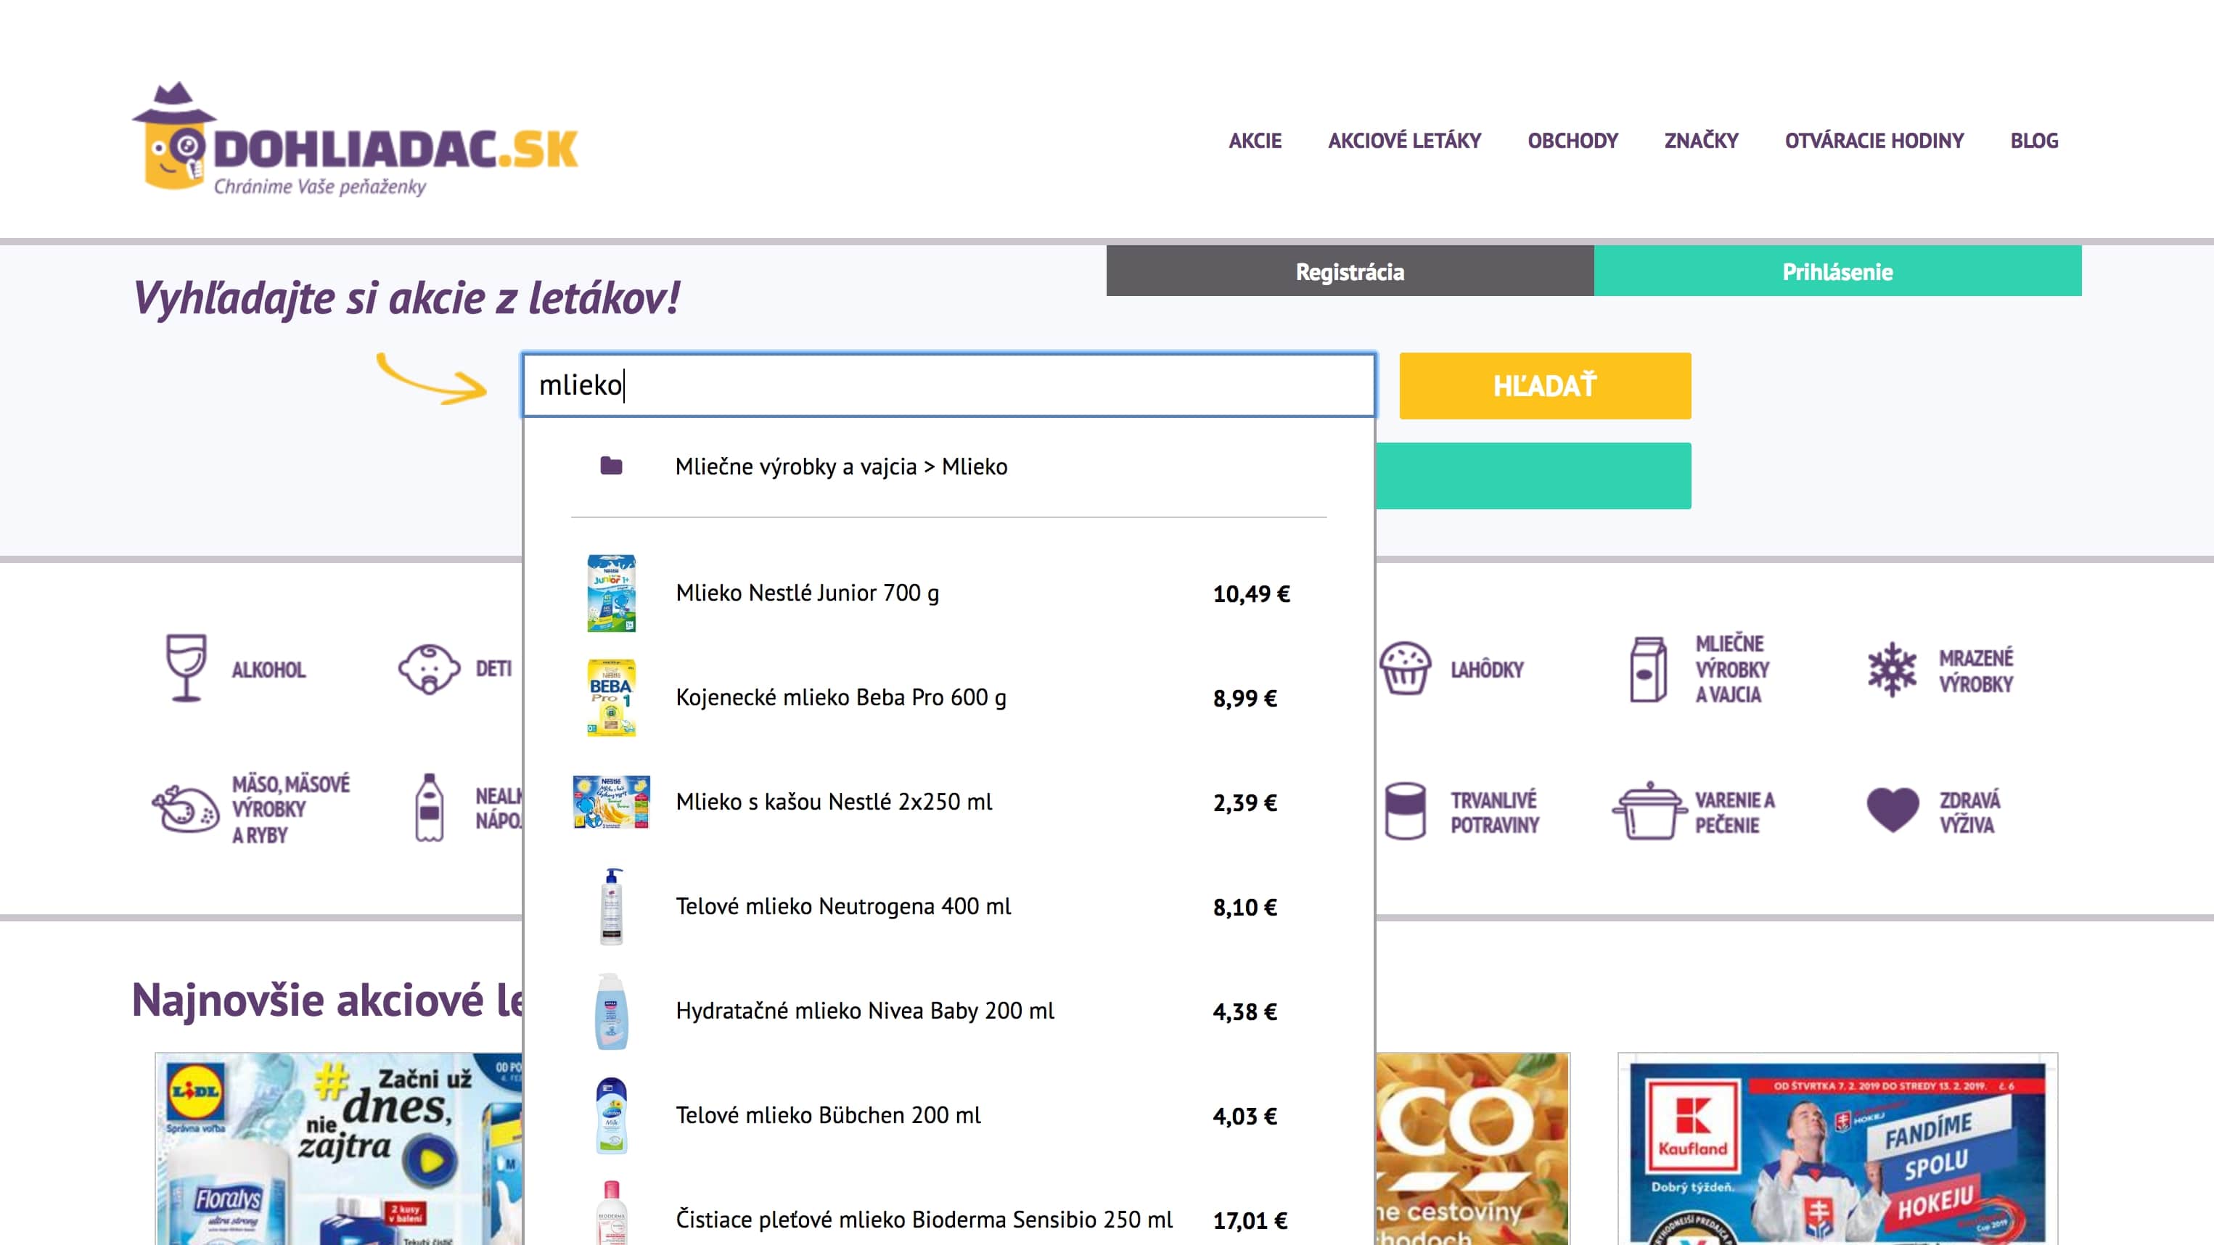Select suggestion Mlieko Nestlé Junior 700 g
Viewport: 2214px width, 1245px height.
click(949, 593)
